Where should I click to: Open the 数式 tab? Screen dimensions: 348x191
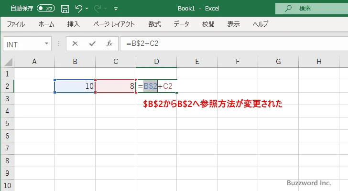tap(155, 24)
